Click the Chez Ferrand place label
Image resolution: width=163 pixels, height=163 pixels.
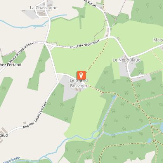click(x=10, y=65)
